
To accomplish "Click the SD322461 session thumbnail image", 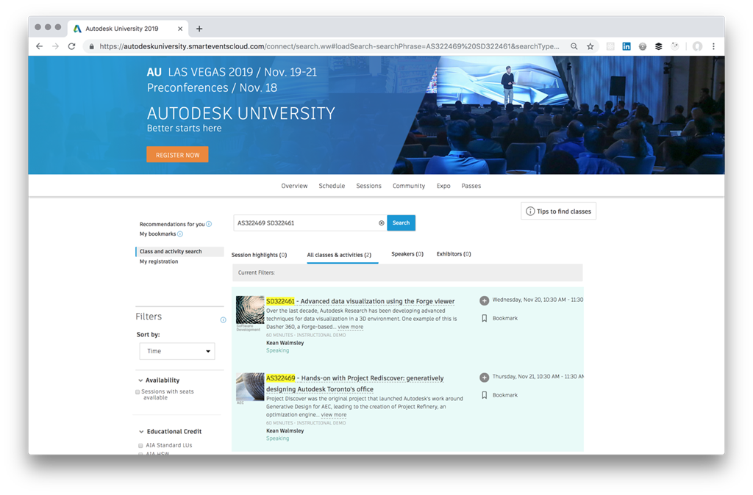I will pyautogui.click(x=250, y=310).
